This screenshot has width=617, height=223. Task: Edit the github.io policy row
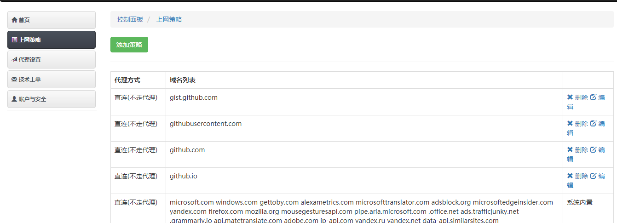pos(597,180)
